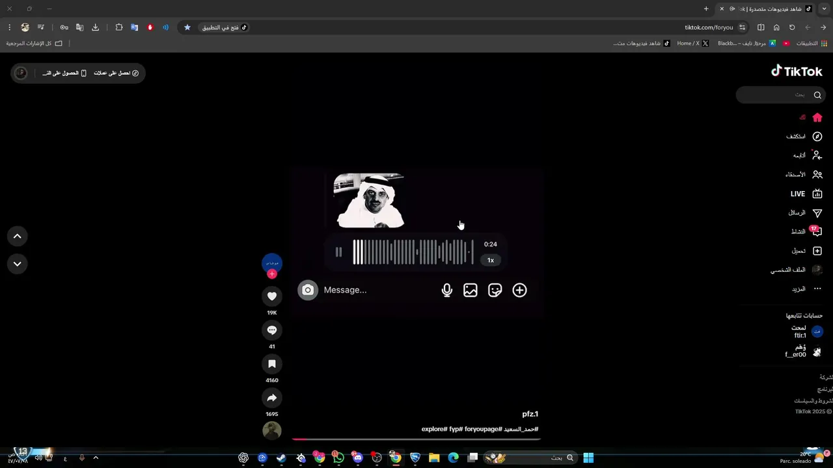Click Open in app chip in address bar
This screenshot has height=468, width=833.
click(225, 27)
